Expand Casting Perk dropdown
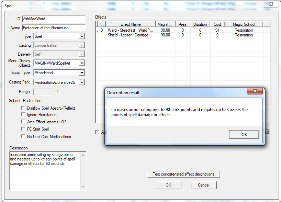This screenshot has width=281, height=202. point(82,82)
